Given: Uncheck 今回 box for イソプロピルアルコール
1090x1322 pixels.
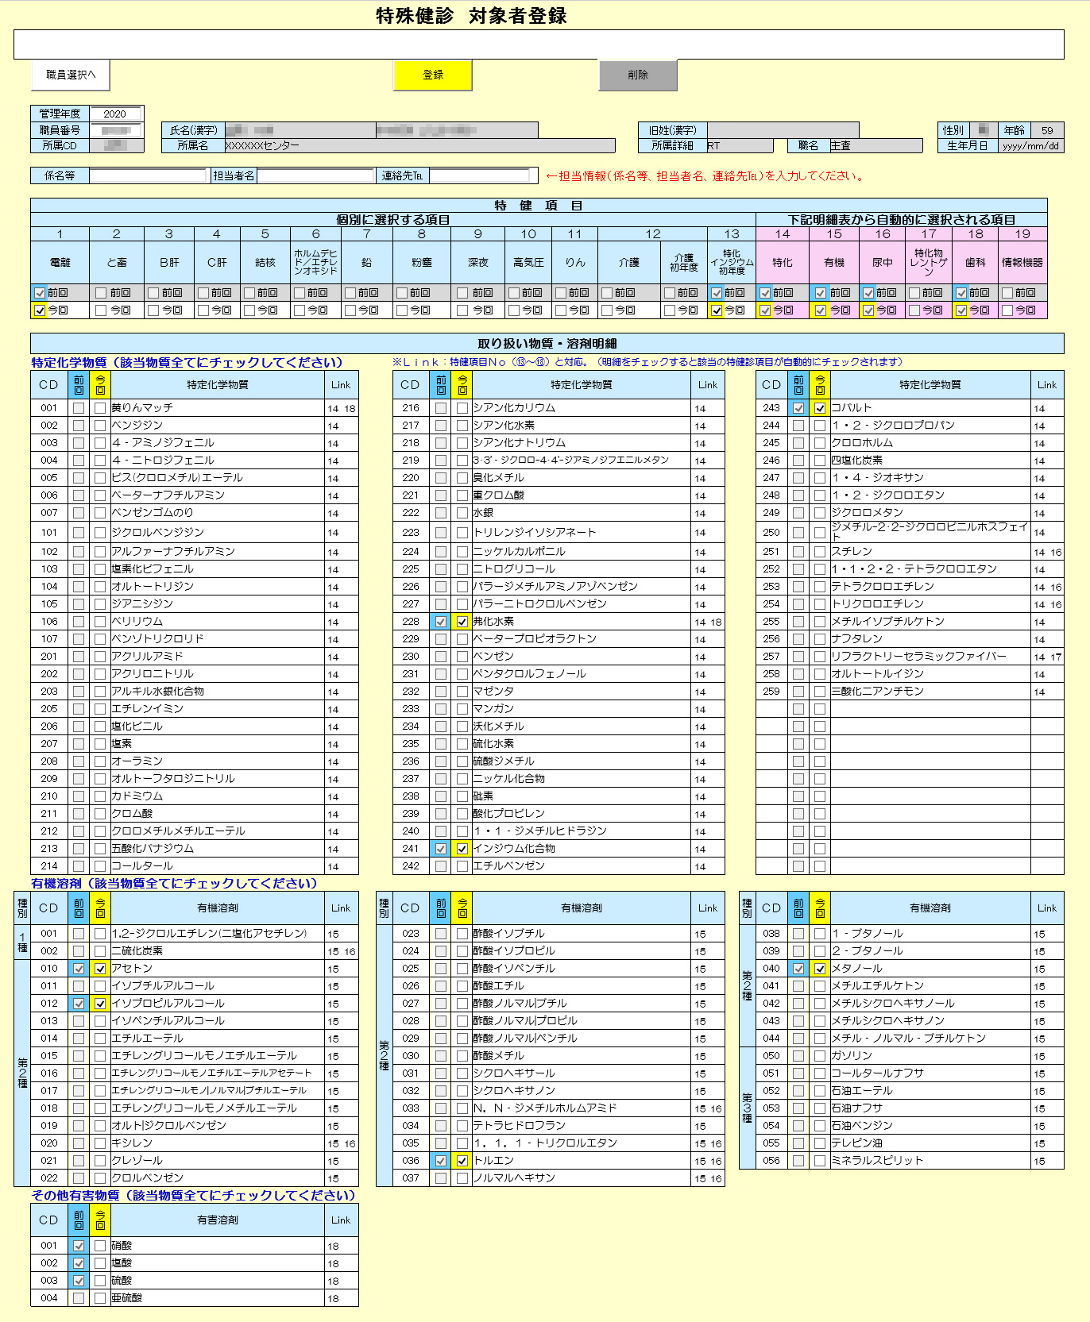Looking at the screenshot, I should (x=100, y=1004).
